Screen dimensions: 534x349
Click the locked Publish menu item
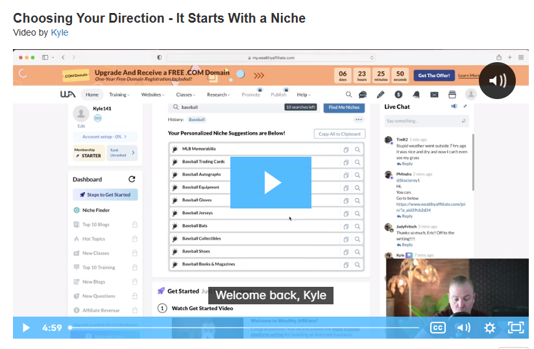pos(279,94)
